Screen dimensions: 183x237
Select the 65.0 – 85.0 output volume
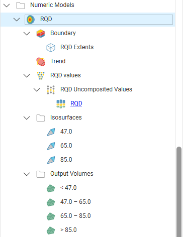(x=75, y=216)
